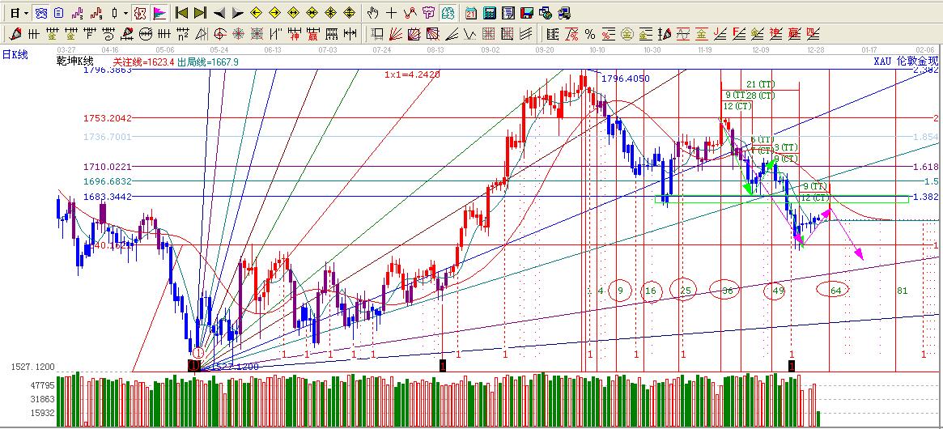Screen dimensions: 943x429
Task: Click the 1796.4050 peak price label
Action: (626, 79)
